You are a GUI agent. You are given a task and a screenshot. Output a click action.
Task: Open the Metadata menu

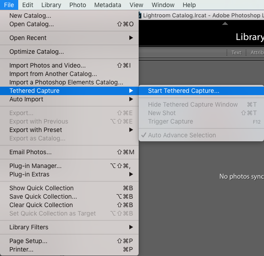(108, 5)
